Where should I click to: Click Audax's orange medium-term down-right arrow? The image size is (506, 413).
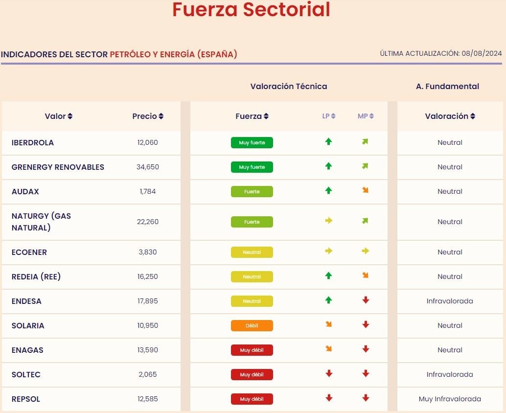(x=365, y=190)
